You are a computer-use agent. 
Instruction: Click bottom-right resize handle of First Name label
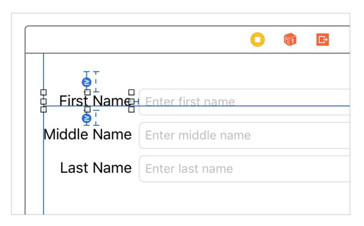point(132,110)
